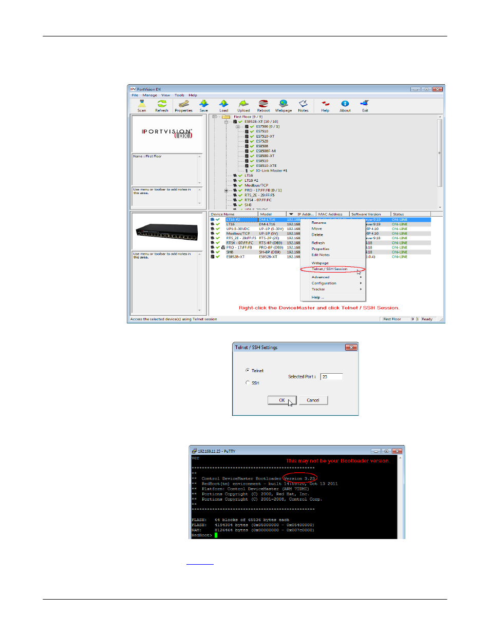Viewport: 490px width, 634px height.
Task: Select IO-Link Master #1 in tree
Action: 271,170
